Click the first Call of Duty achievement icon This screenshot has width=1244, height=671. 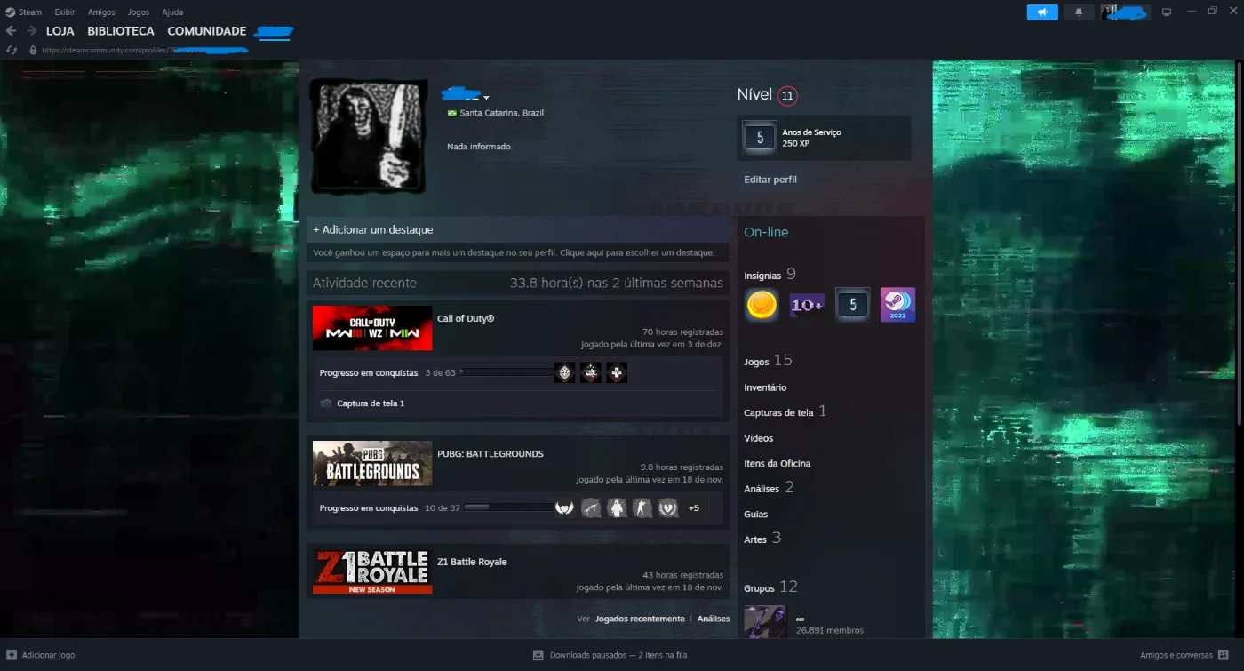click(x=565, y=373)
